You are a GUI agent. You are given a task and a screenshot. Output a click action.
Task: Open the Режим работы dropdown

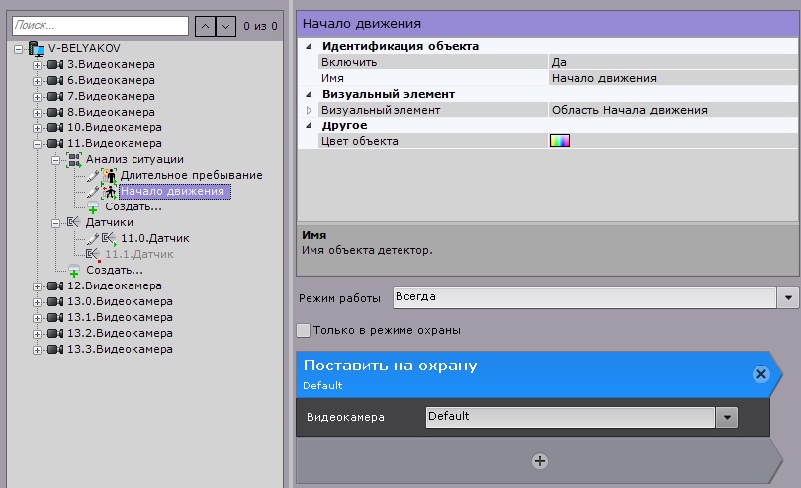tap(788, 297)
